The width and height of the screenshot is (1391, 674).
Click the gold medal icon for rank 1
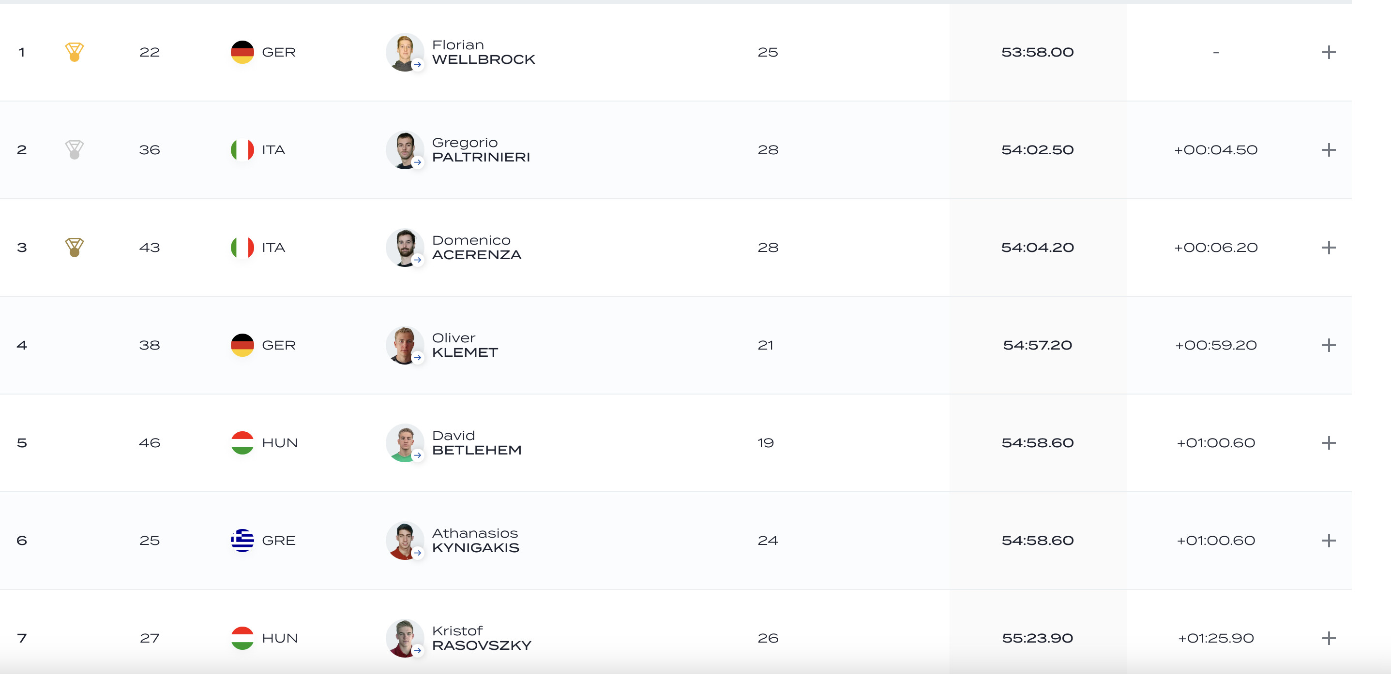(75, 52)
